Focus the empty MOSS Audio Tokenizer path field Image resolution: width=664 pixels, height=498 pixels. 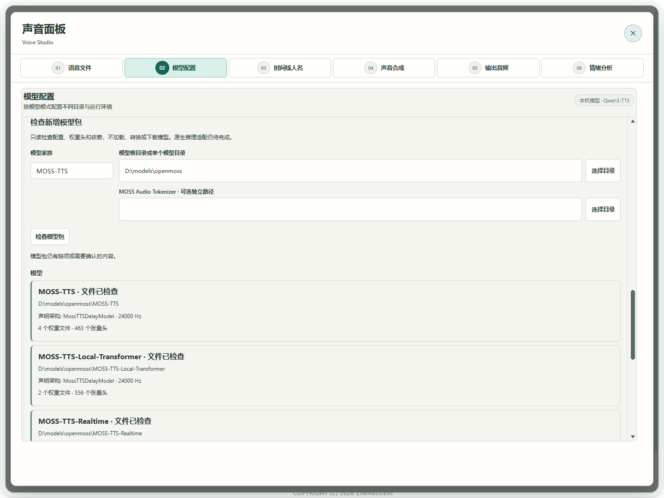click(350, 209)
